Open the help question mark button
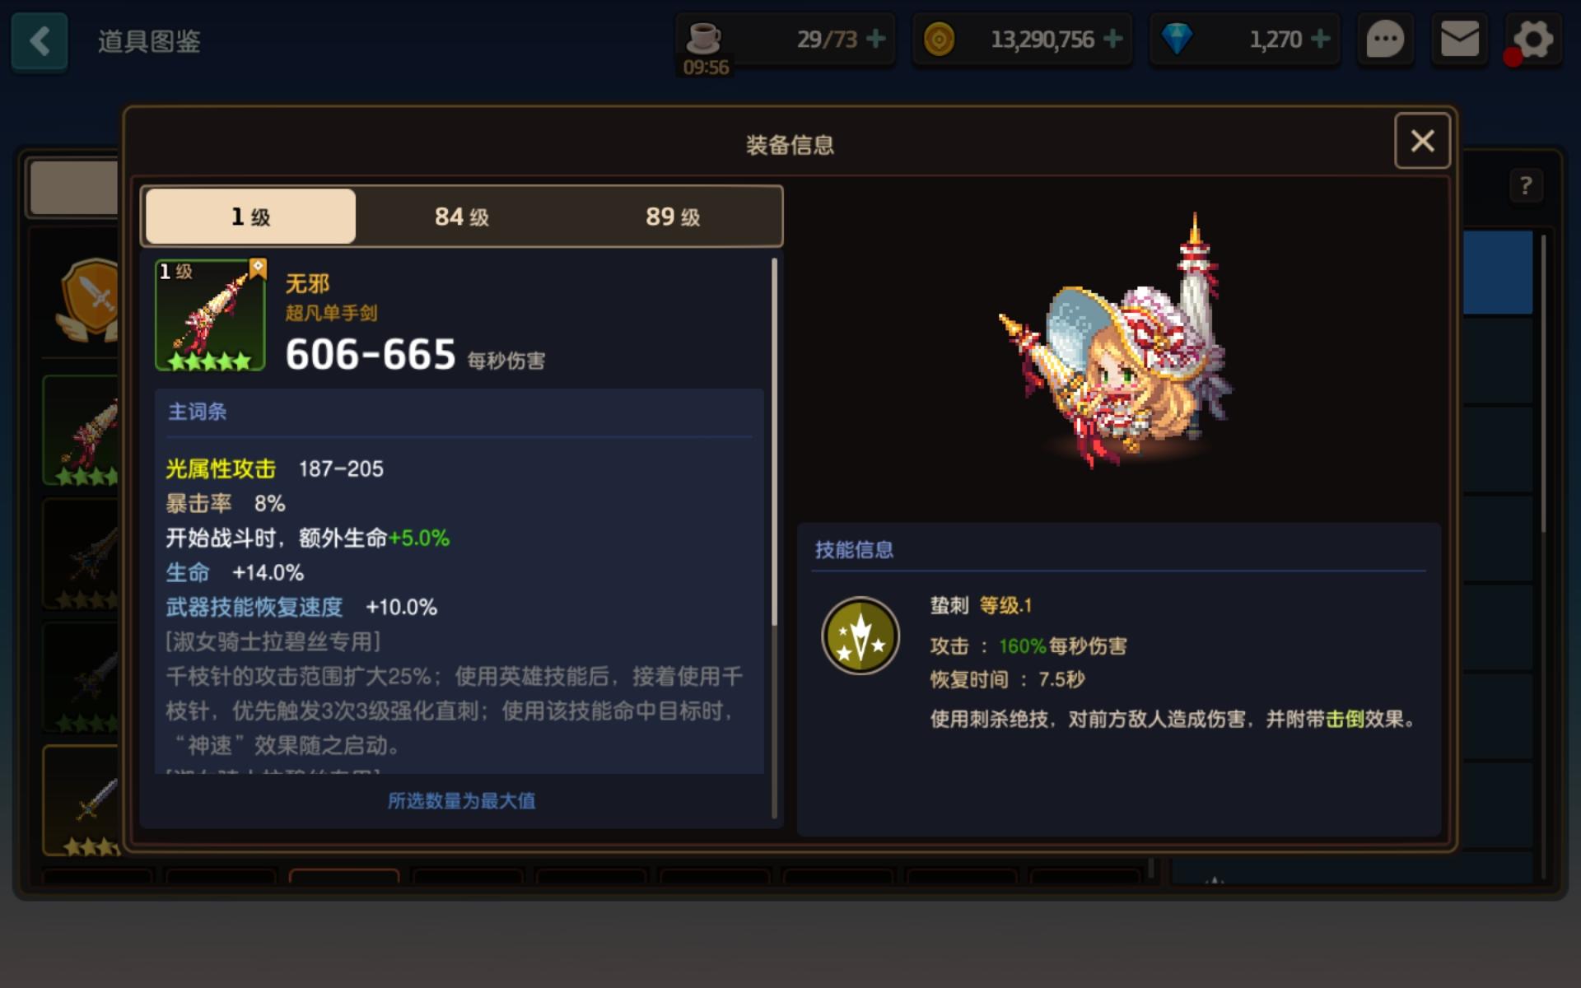Image resolution: width=1581 pixels, height=988 pixels. click(1525, 186)
